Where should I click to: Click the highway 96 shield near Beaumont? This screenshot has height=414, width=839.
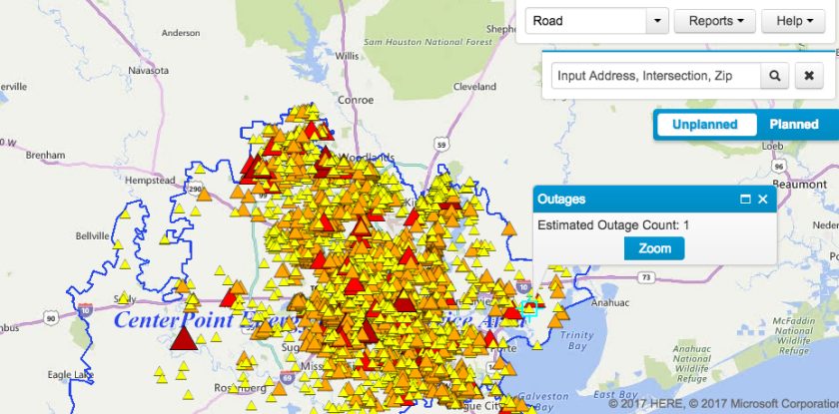point(778,167)
